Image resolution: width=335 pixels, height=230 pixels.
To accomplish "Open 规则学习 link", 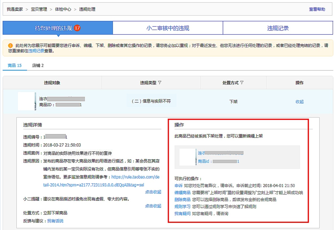I will [182, 207].
